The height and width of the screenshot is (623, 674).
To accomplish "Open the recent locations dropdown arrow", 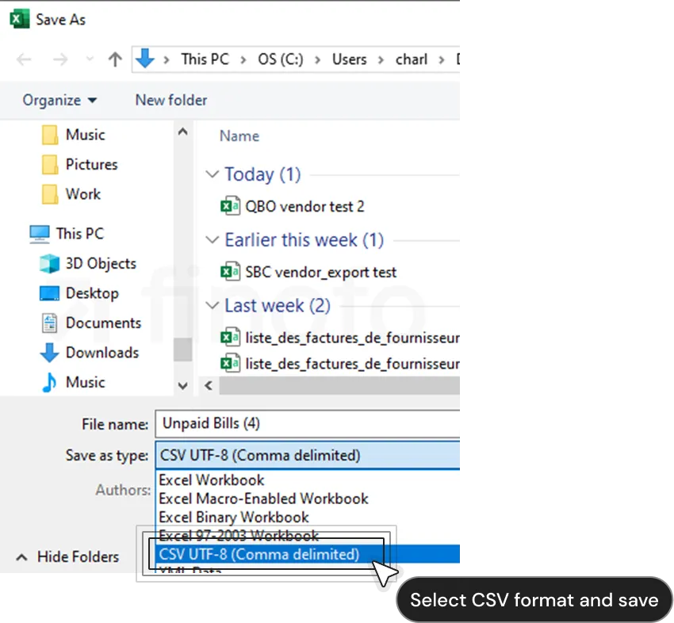I will pos(90,59).
